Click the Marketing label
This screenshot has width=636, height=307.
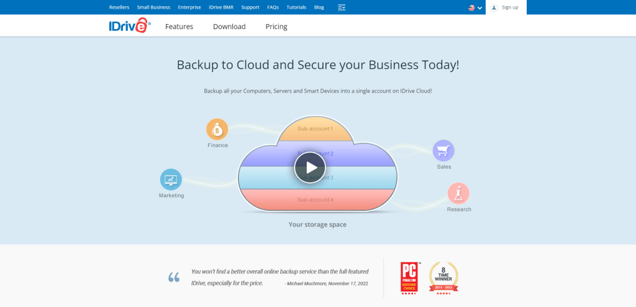pos(171,195)
